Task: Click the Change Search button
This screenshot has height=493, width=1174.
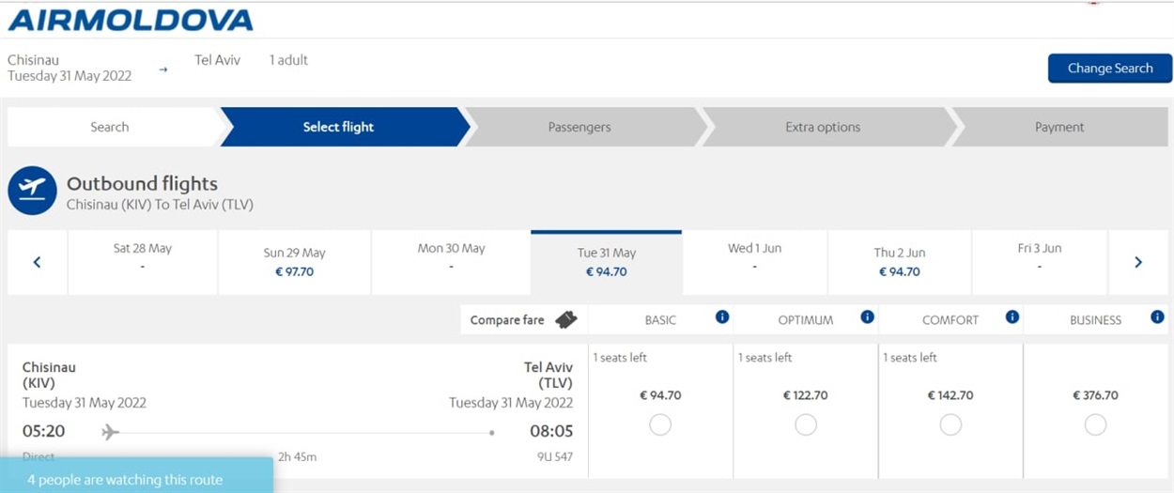Action: click(1110, 69)
